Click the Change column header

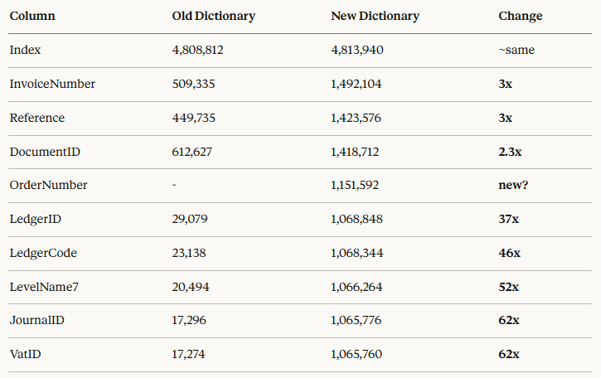click(521, 16)
